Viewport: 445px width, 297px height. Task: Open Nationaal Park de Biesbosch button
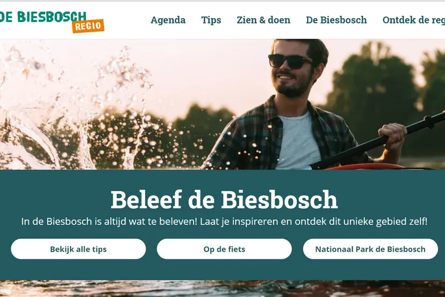pyautogui.click(x=370, y=249)
